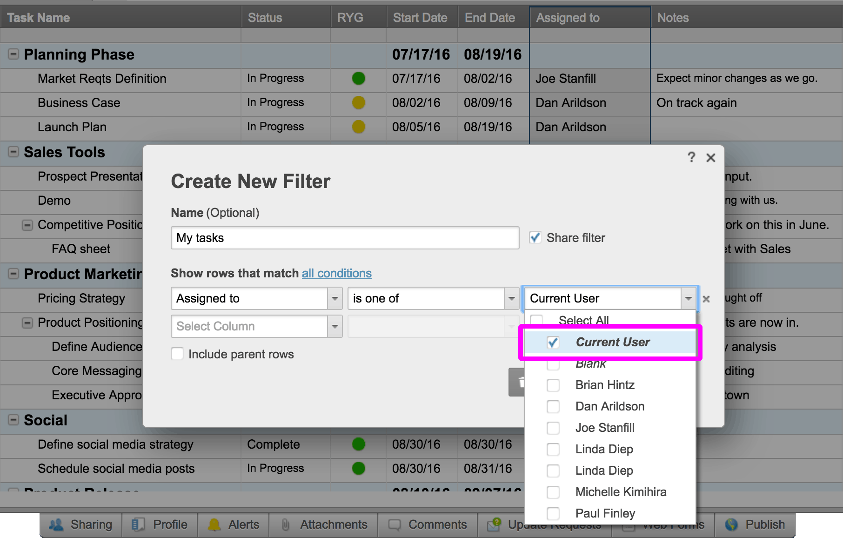Open the Comments tab
Image resolution: width=843 pixels, height=538 pixels.
click(428, 525)
